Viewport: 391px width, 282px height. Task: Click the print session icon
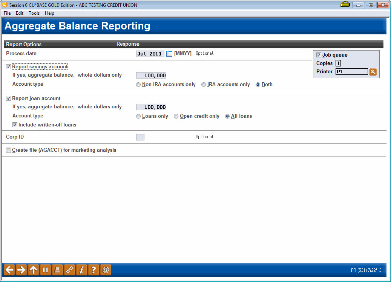click(57, 270)
